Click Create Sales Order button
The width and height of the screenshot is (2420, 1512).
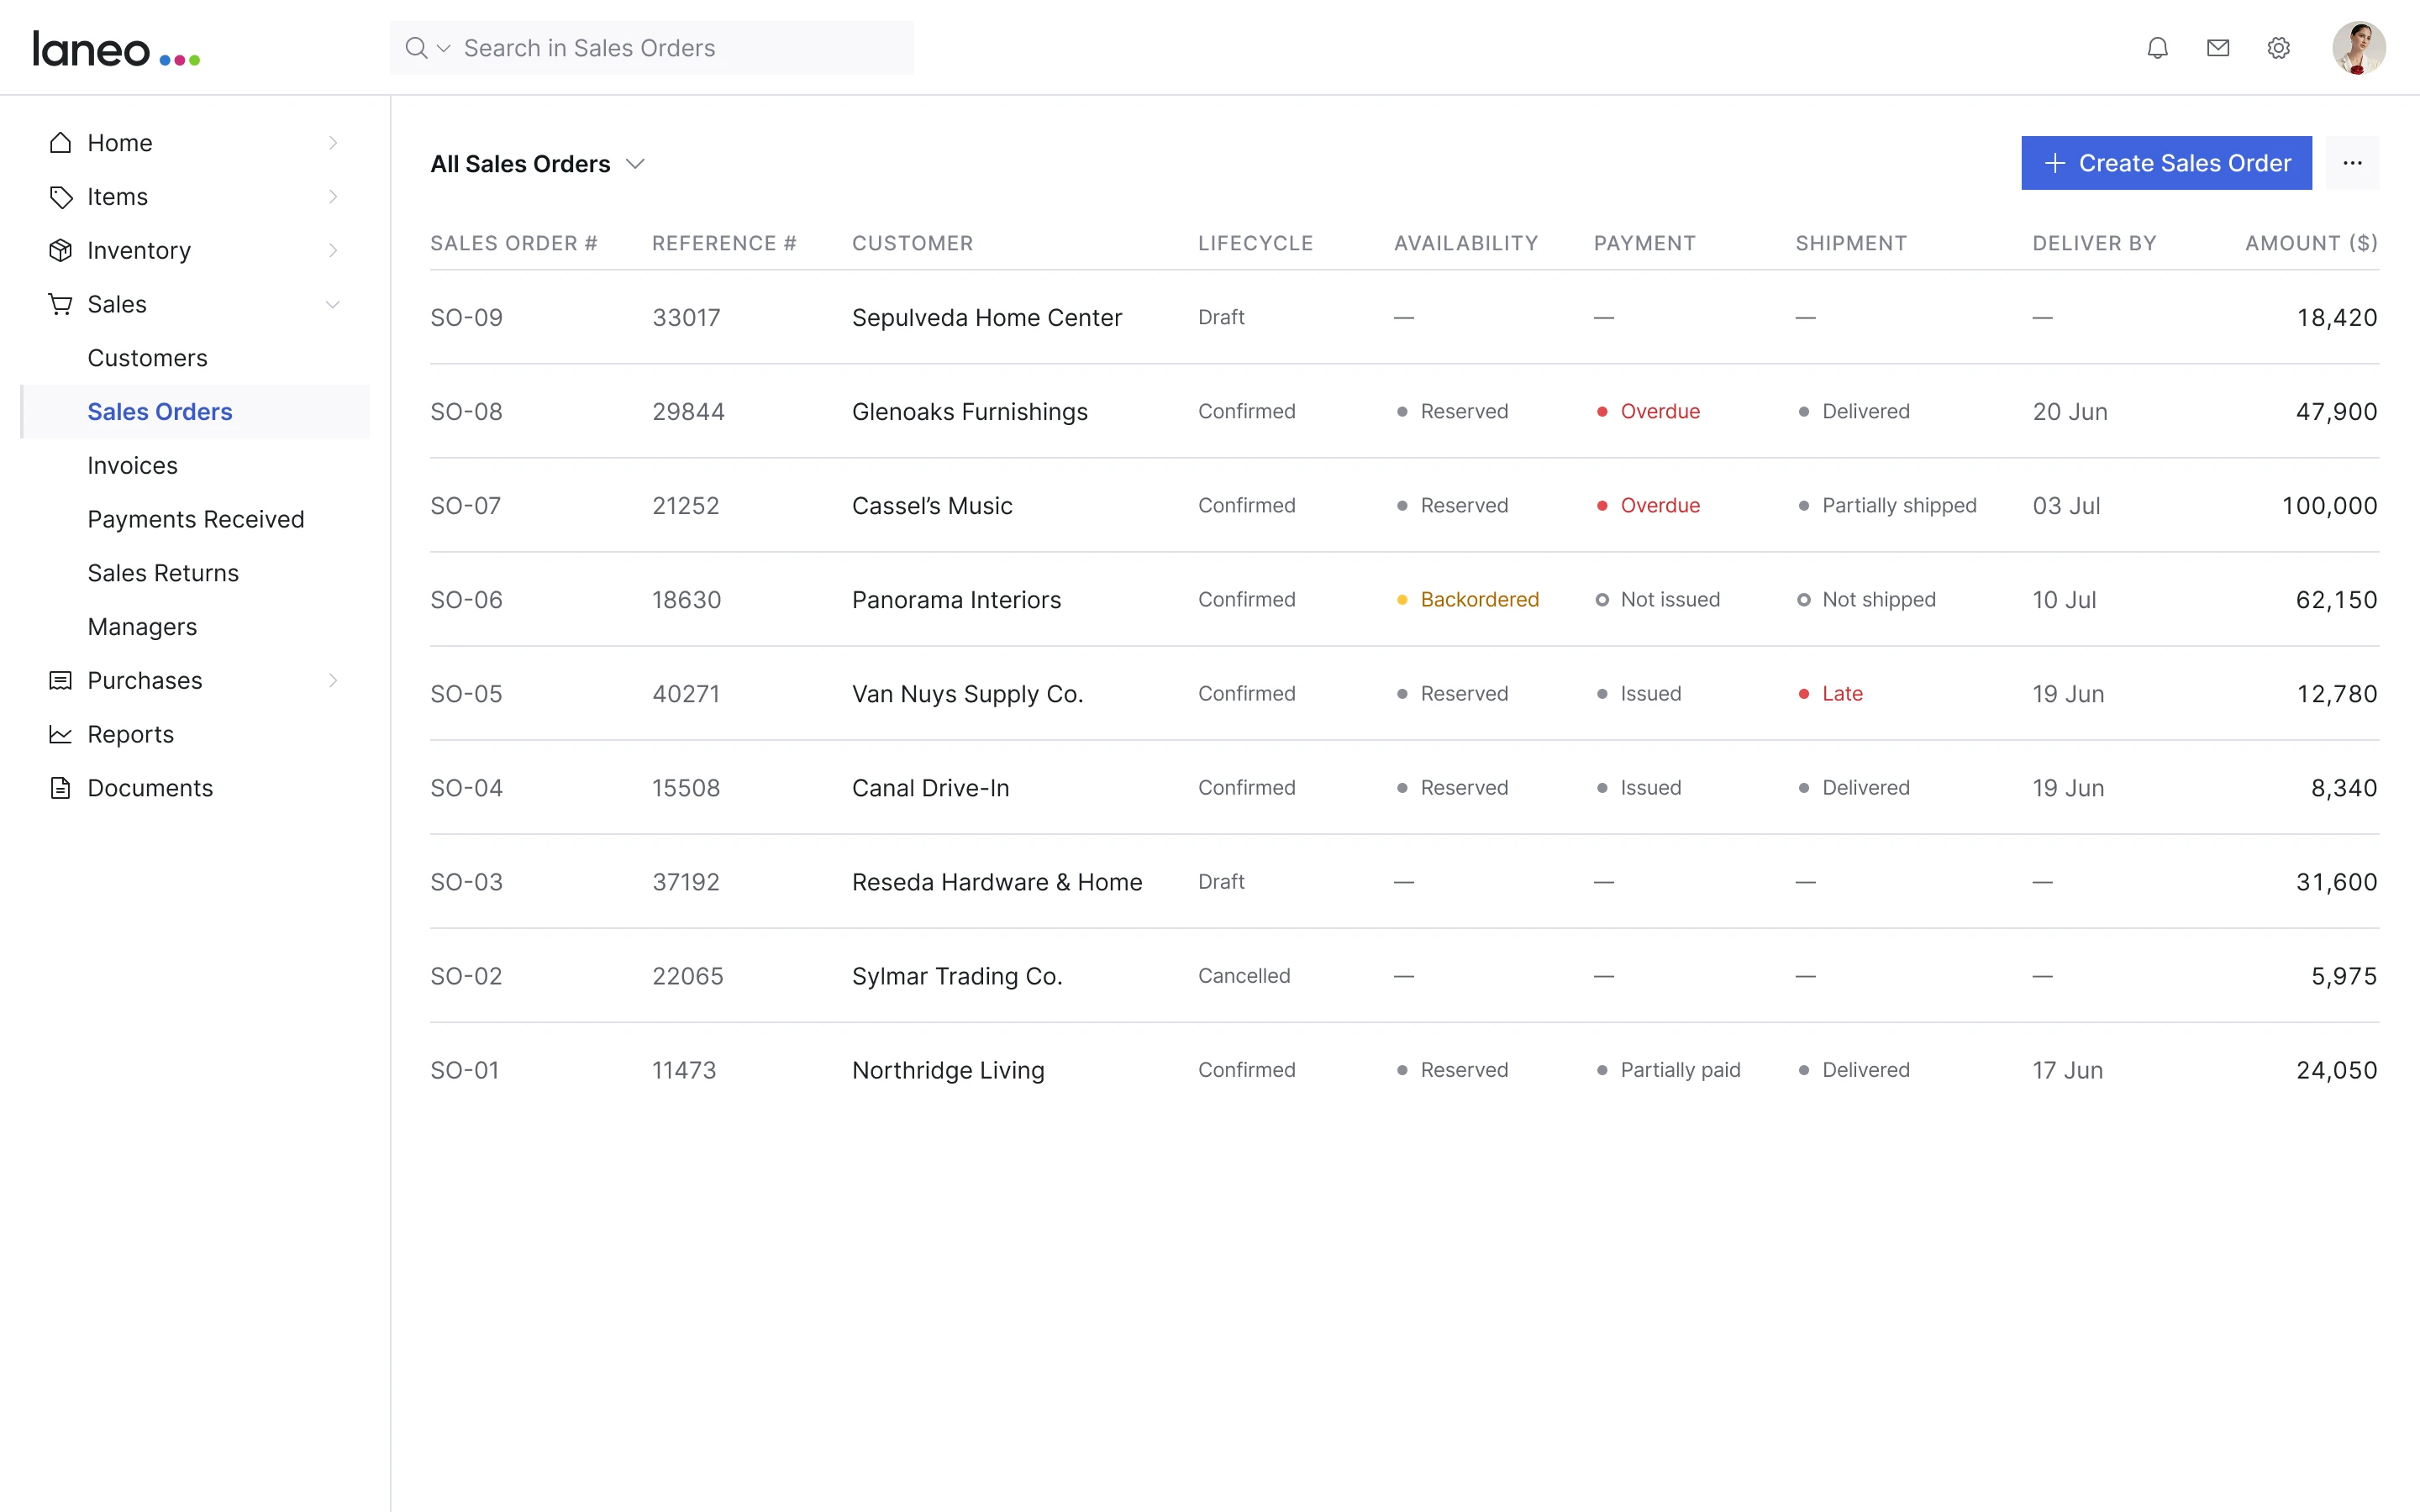2166,163
